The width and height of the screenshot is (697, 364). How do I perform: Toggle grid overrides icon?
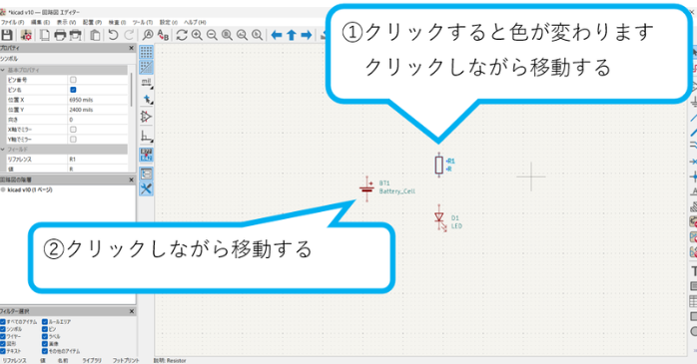tap(146, 68)
